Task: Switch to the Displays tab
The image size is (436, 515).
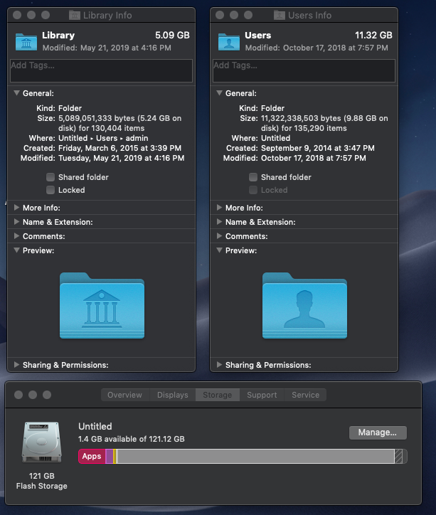Action: point(173,395)
